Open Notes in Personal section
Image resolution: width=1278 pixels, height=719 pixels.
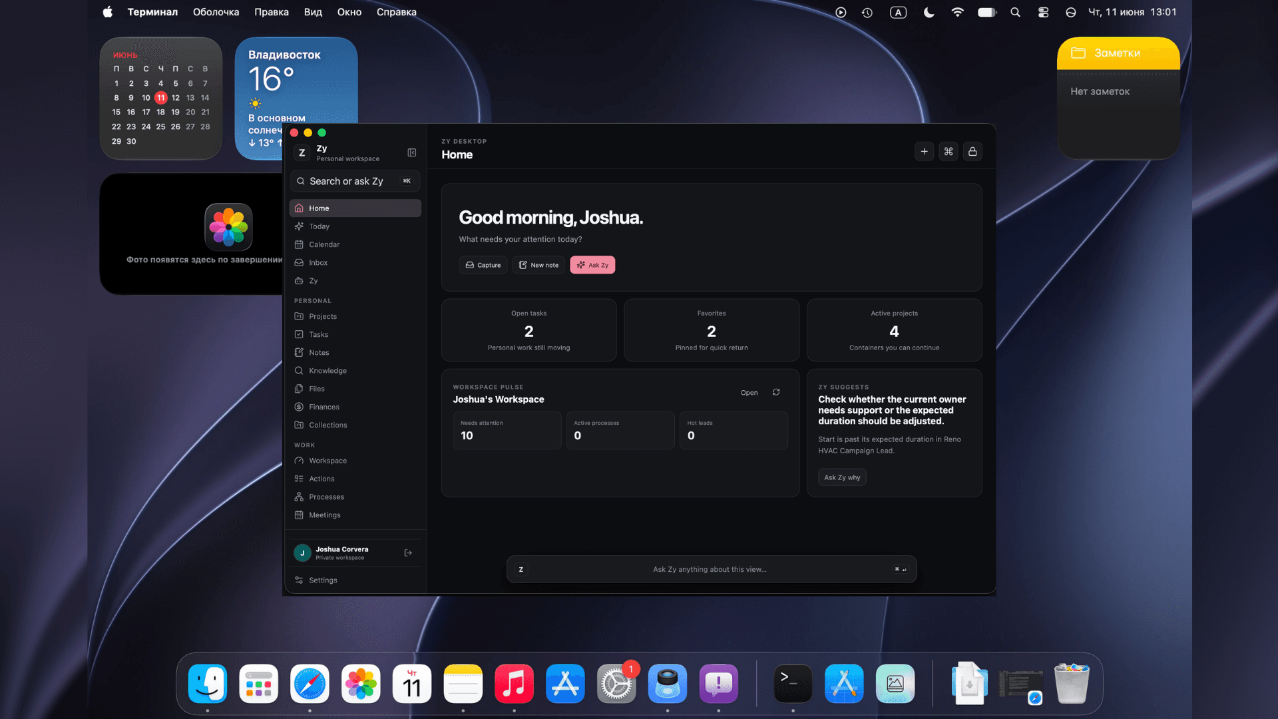coord(355,352)
